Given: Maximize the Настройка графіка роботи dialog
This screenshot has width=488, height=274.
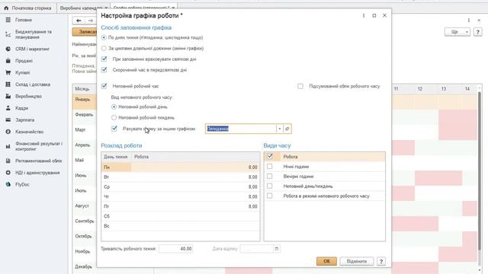Looking at the screenshot, I should click(x=374, y=15).
